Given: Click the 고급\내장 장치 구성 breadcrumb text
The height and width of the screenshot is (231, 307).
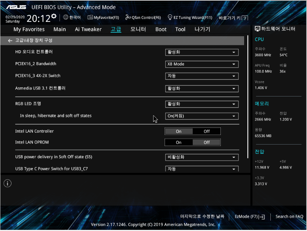Looking at the screenshot, I should coord(34,41).
